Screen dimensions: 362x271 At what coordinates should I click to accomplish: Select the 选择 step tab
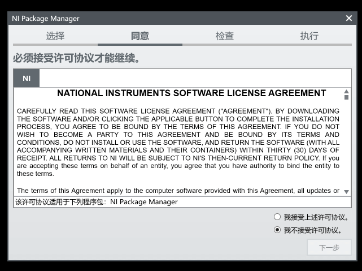tap(55, 36)
